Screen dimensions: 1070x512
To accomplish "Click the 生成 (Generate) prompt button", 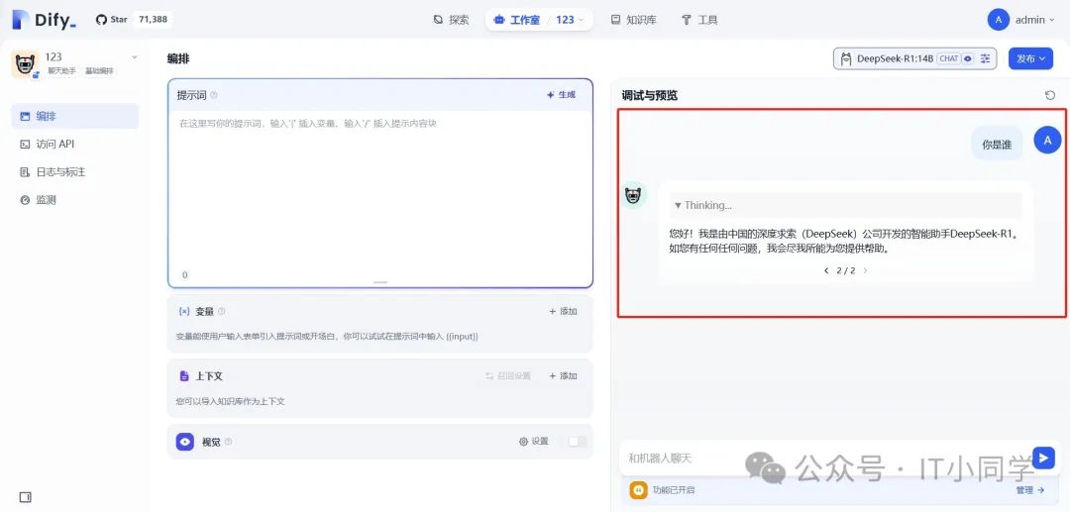I will click(561, 95).
